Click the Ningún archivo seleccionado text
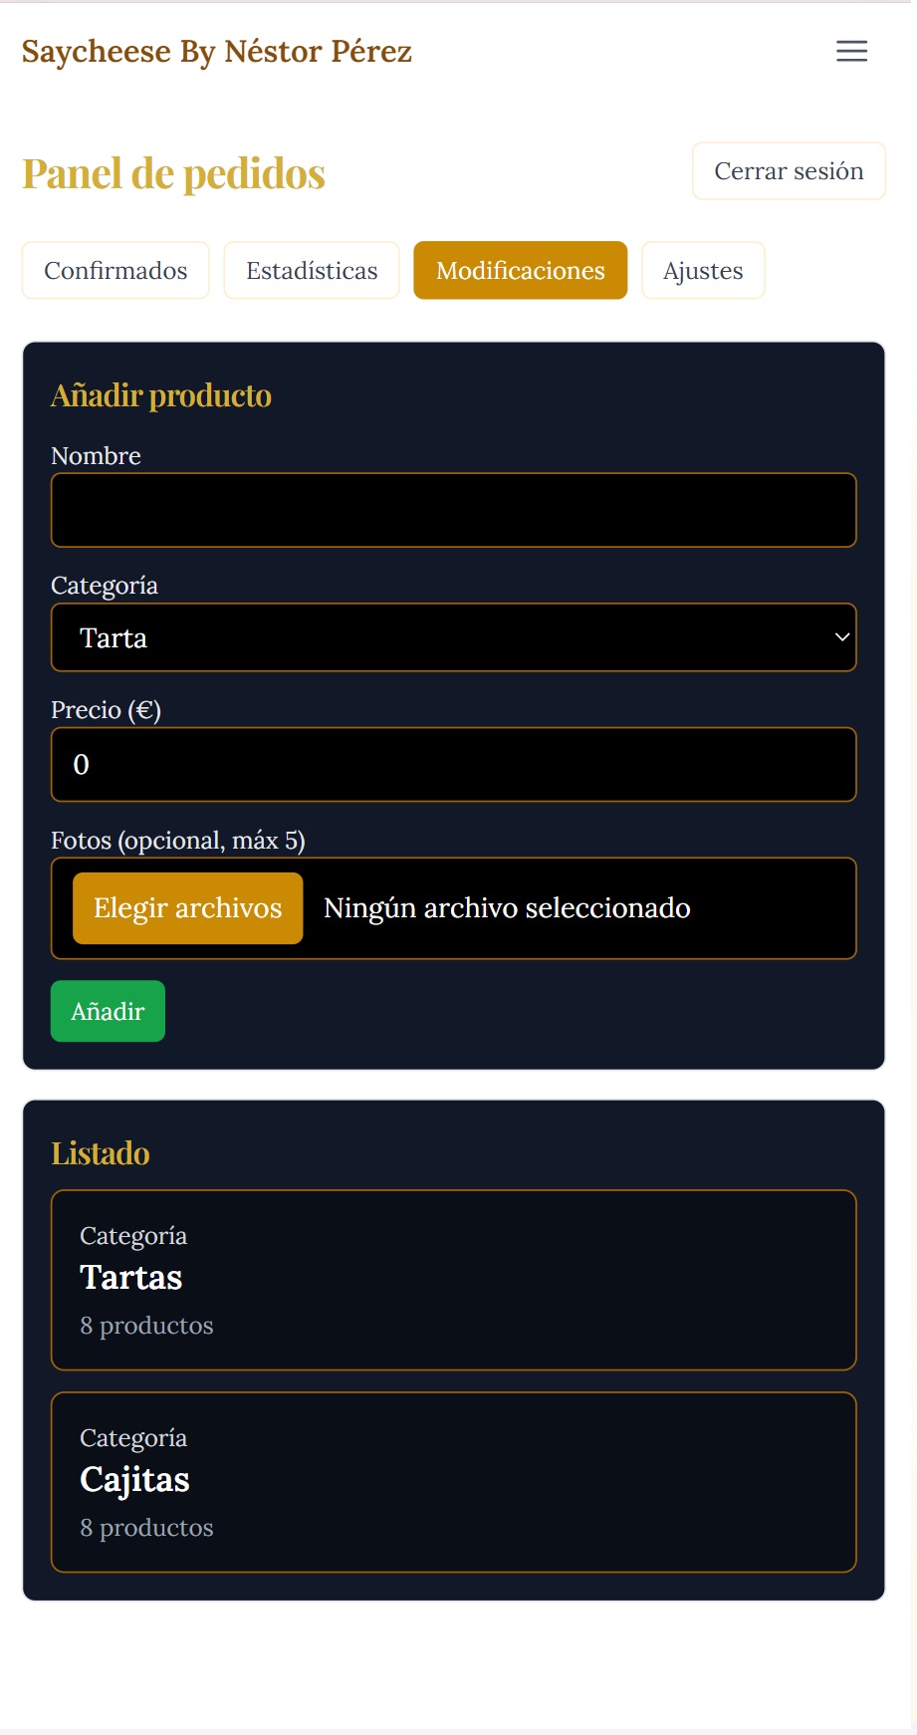 (507, 907)
